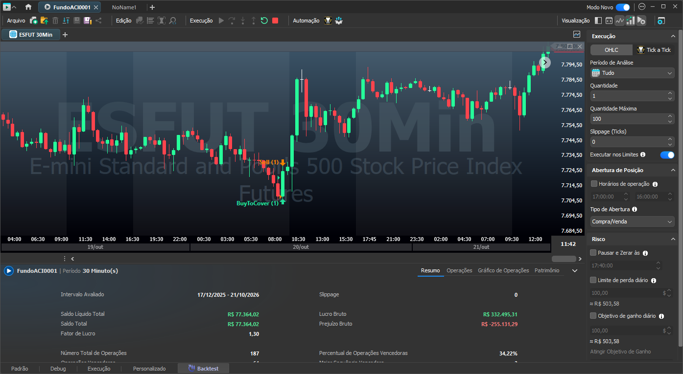Toggle Executar nos Limites switch

[x=667, y=155]
